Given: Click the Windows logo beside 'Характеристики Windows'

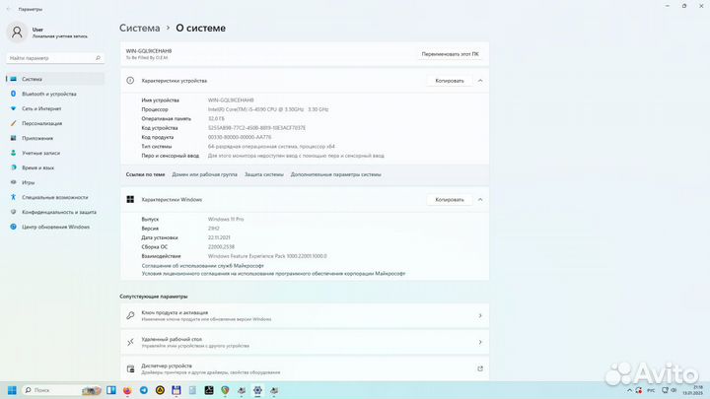Looking at the screenshot, I should point(130,199).
